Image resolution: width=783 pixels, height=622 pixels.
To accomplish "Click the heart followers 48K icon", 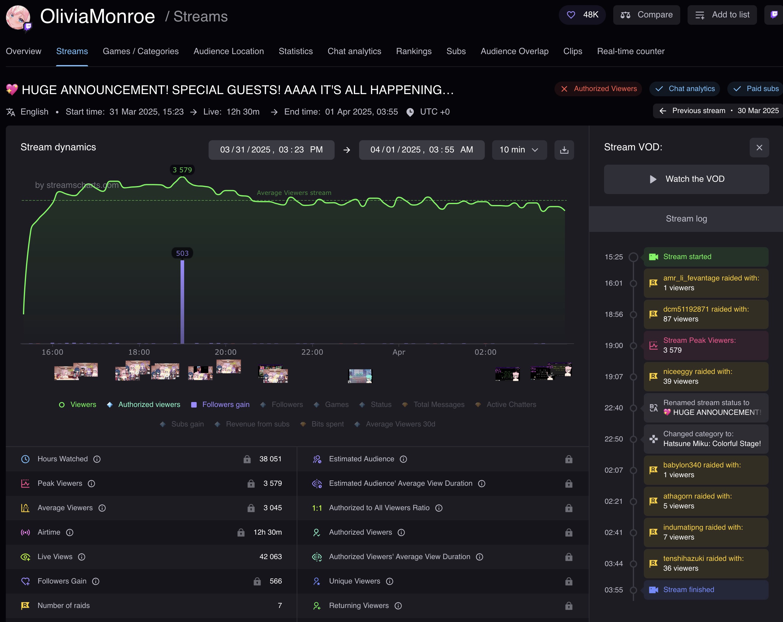I will (x=571, y=15).
